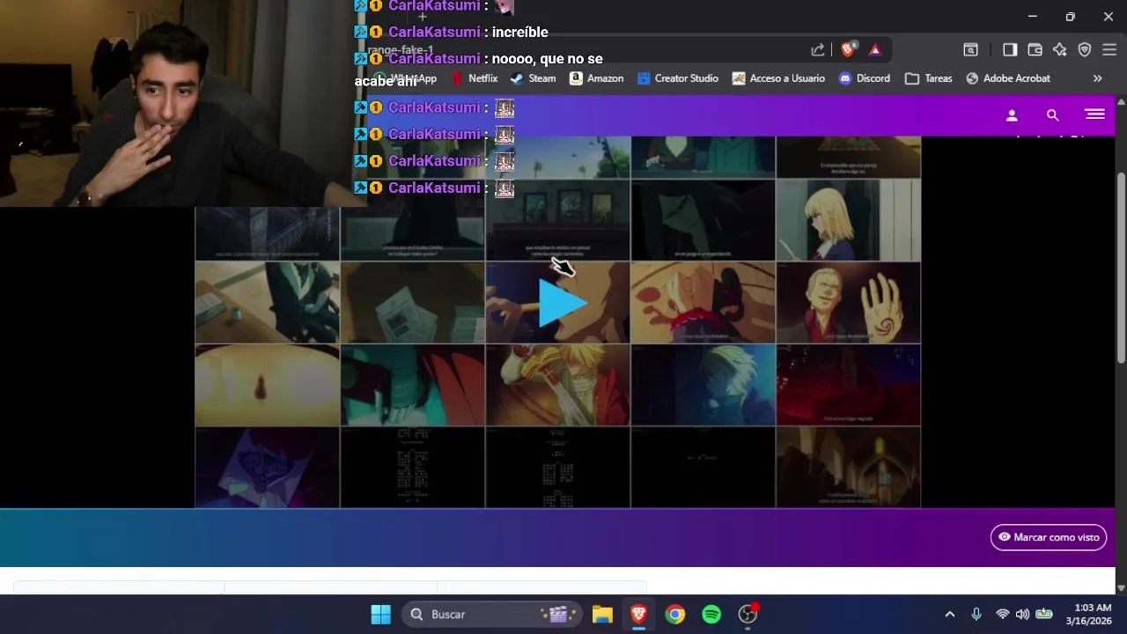This screenshot has height=634, width=1127.
Task: Click the page vertical scrollbar thumb
Action: (1121, 267)
